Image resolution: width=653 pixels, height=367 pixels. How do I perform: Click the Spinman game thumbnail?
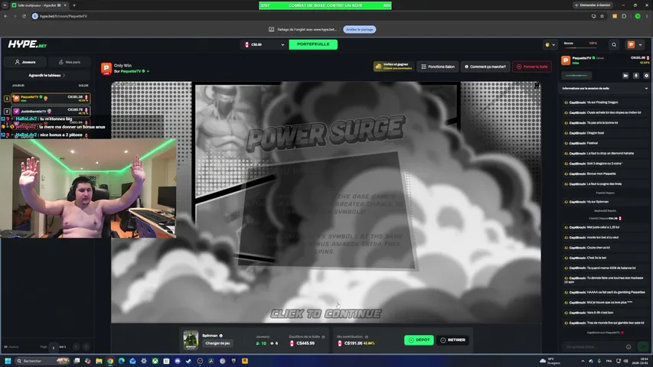click(x=191, y=339)
